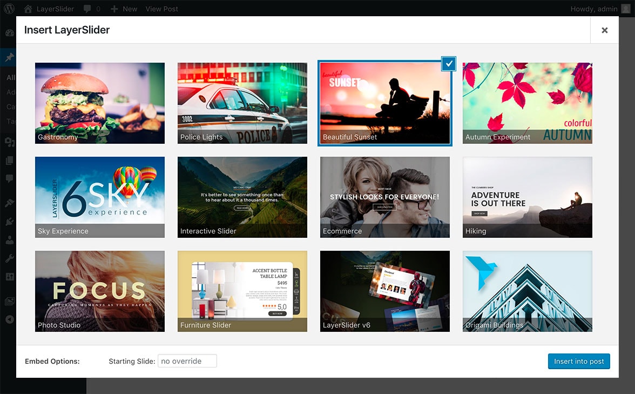Select the Autumn Experiment slider thumbnail

tap(527, 103)
